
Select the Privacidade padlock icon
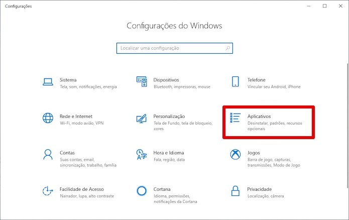[x=236, y=191]
